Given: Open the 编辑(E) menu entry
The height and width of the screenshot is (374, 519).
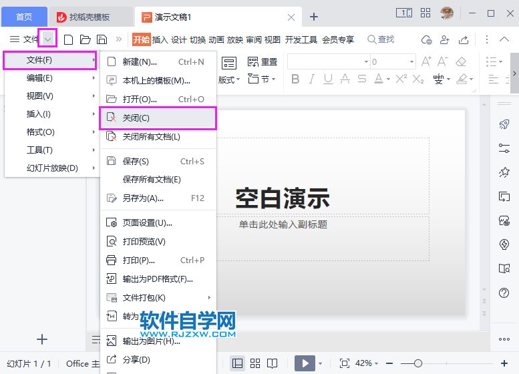Looking at the screenshot, I should (51, 78).
